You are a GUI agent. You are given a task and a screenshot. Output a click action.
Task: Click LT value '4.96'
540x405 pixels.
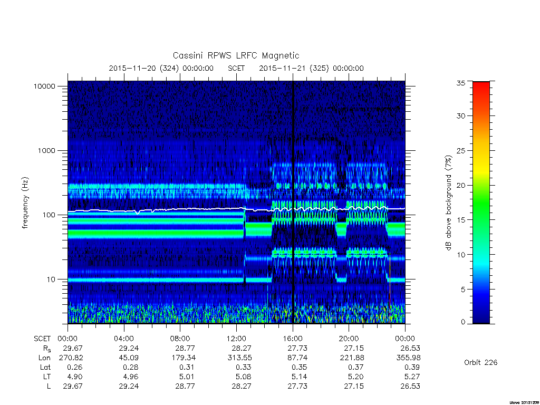coord(131,377)
